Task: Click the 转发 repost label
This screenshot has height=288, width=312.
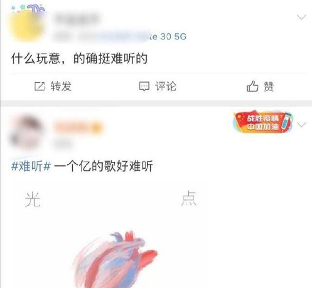Action: 61,86
